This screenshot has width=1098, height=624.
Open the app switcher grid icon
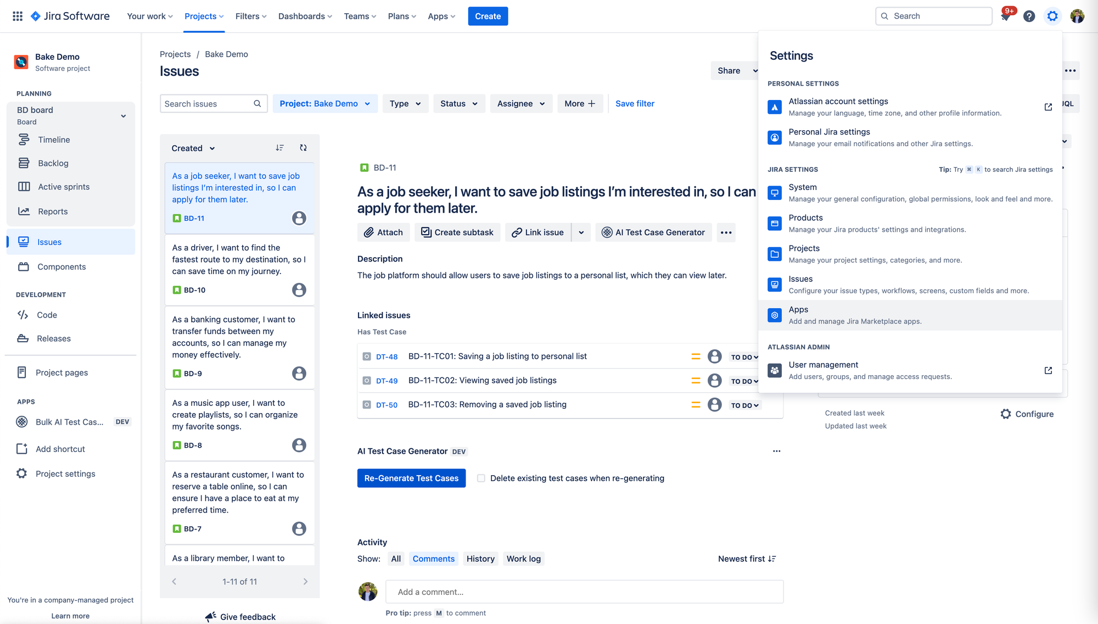[18, 16]
